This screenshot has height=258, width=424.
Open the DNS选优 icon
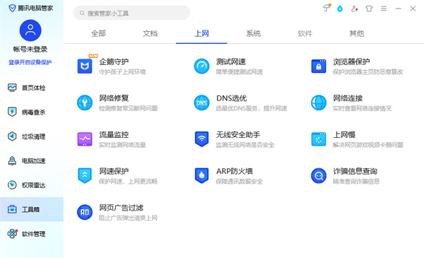201,102
